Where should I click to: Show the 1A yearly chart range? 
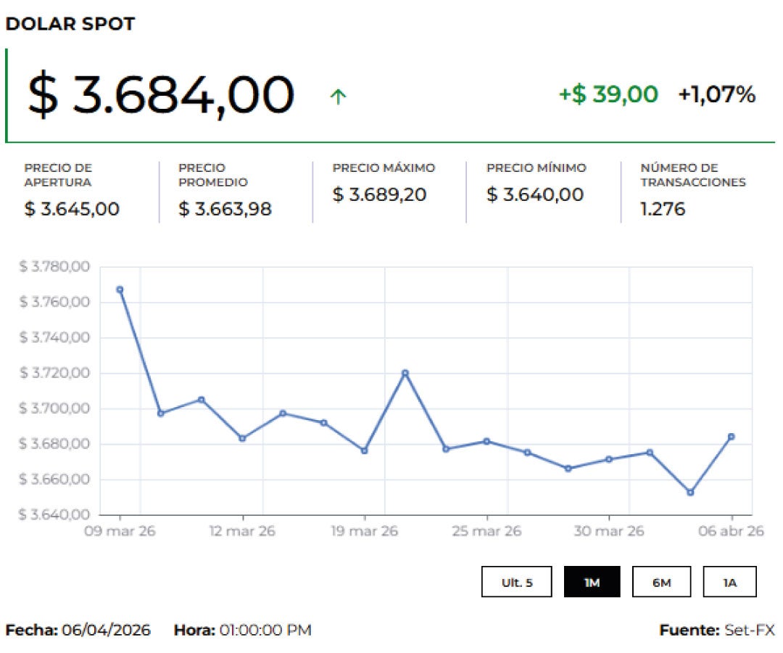click(729, 582)
